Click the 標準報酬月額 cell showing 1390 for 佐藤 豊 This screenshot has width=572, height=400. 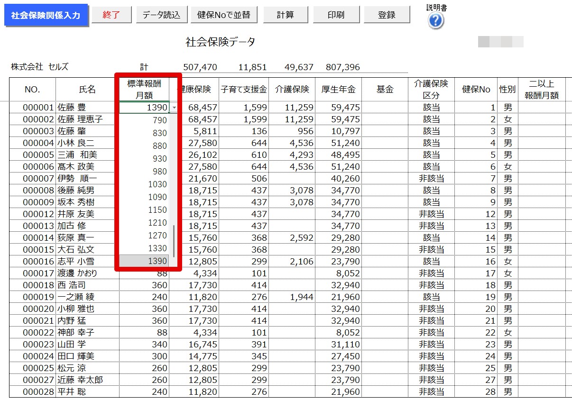(x=144, y=108)
